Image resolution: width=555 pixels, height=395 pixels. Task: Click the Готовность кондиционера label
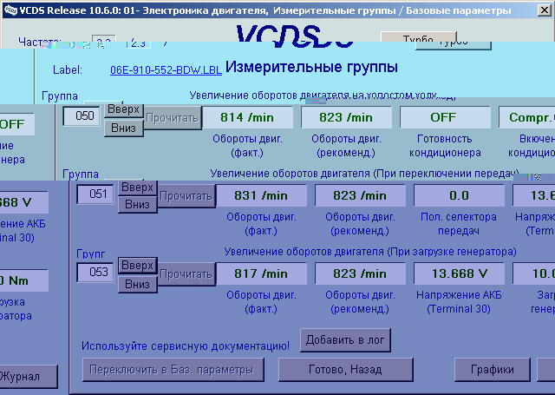tap(445, 146)
